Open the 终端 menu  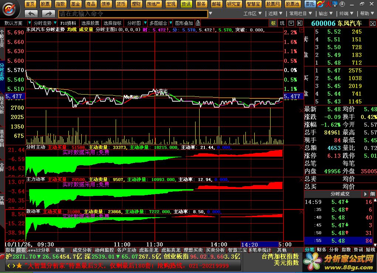pyautogui.click(x=346, y=14)
